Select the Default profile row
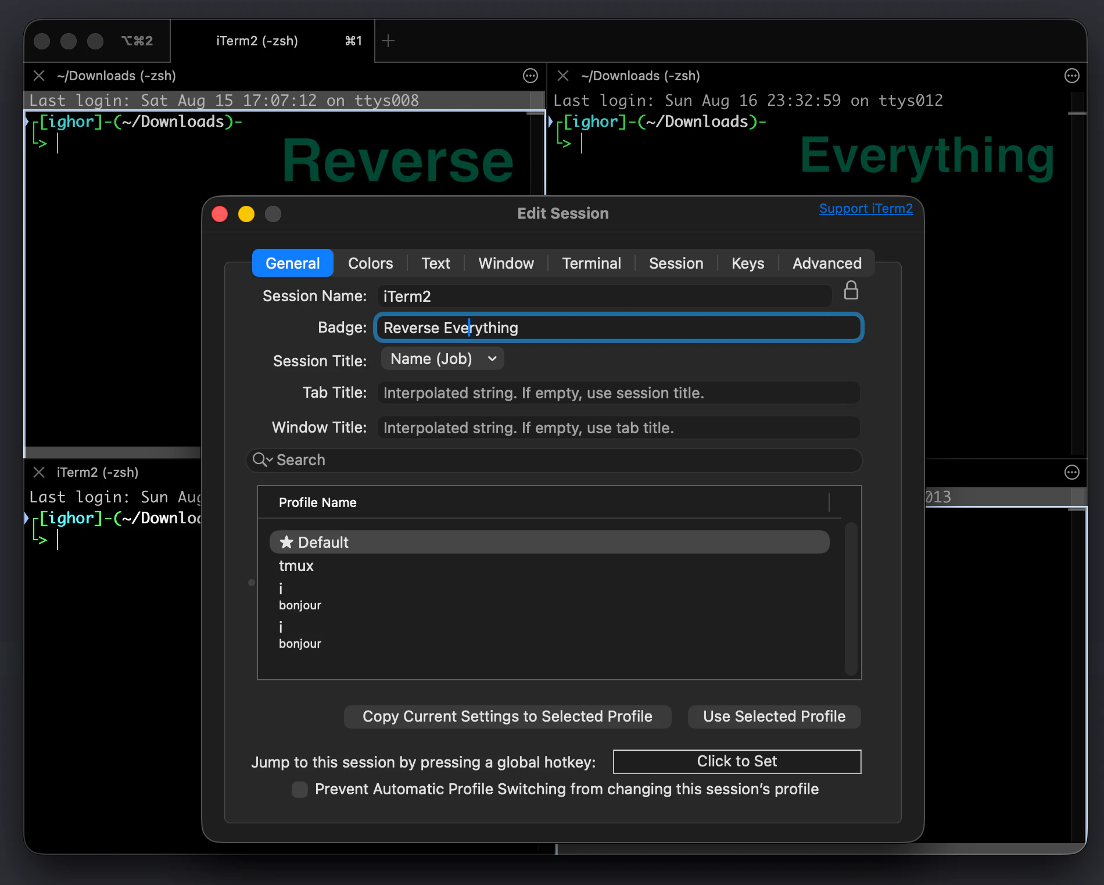This screenshot has width=1104, height=885. (549, 542)
